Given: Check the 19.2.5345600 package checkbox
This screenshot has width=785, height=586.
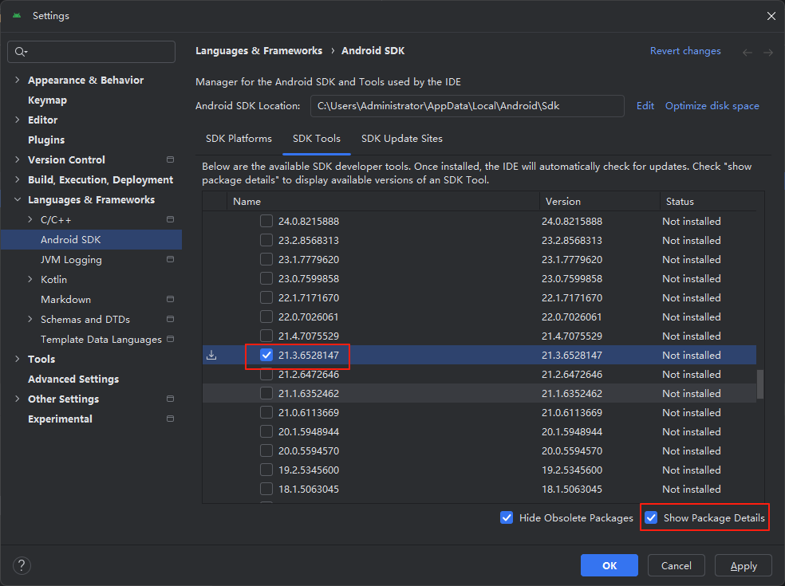Looking at the screenshot, I should [x=266, y=470].
